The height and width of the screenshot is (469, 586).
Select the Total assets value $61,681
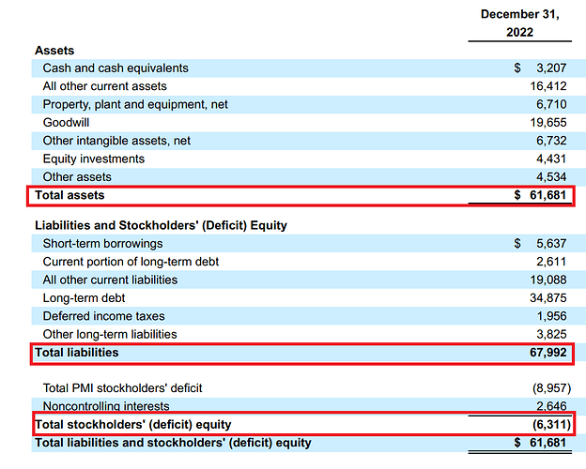coord(540,195)
